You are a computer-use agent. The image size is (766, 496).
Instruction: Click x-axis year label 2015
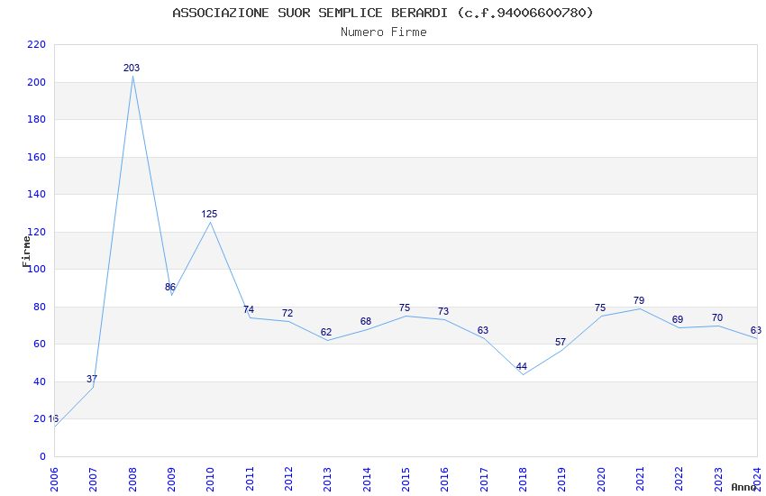[406, 479]
